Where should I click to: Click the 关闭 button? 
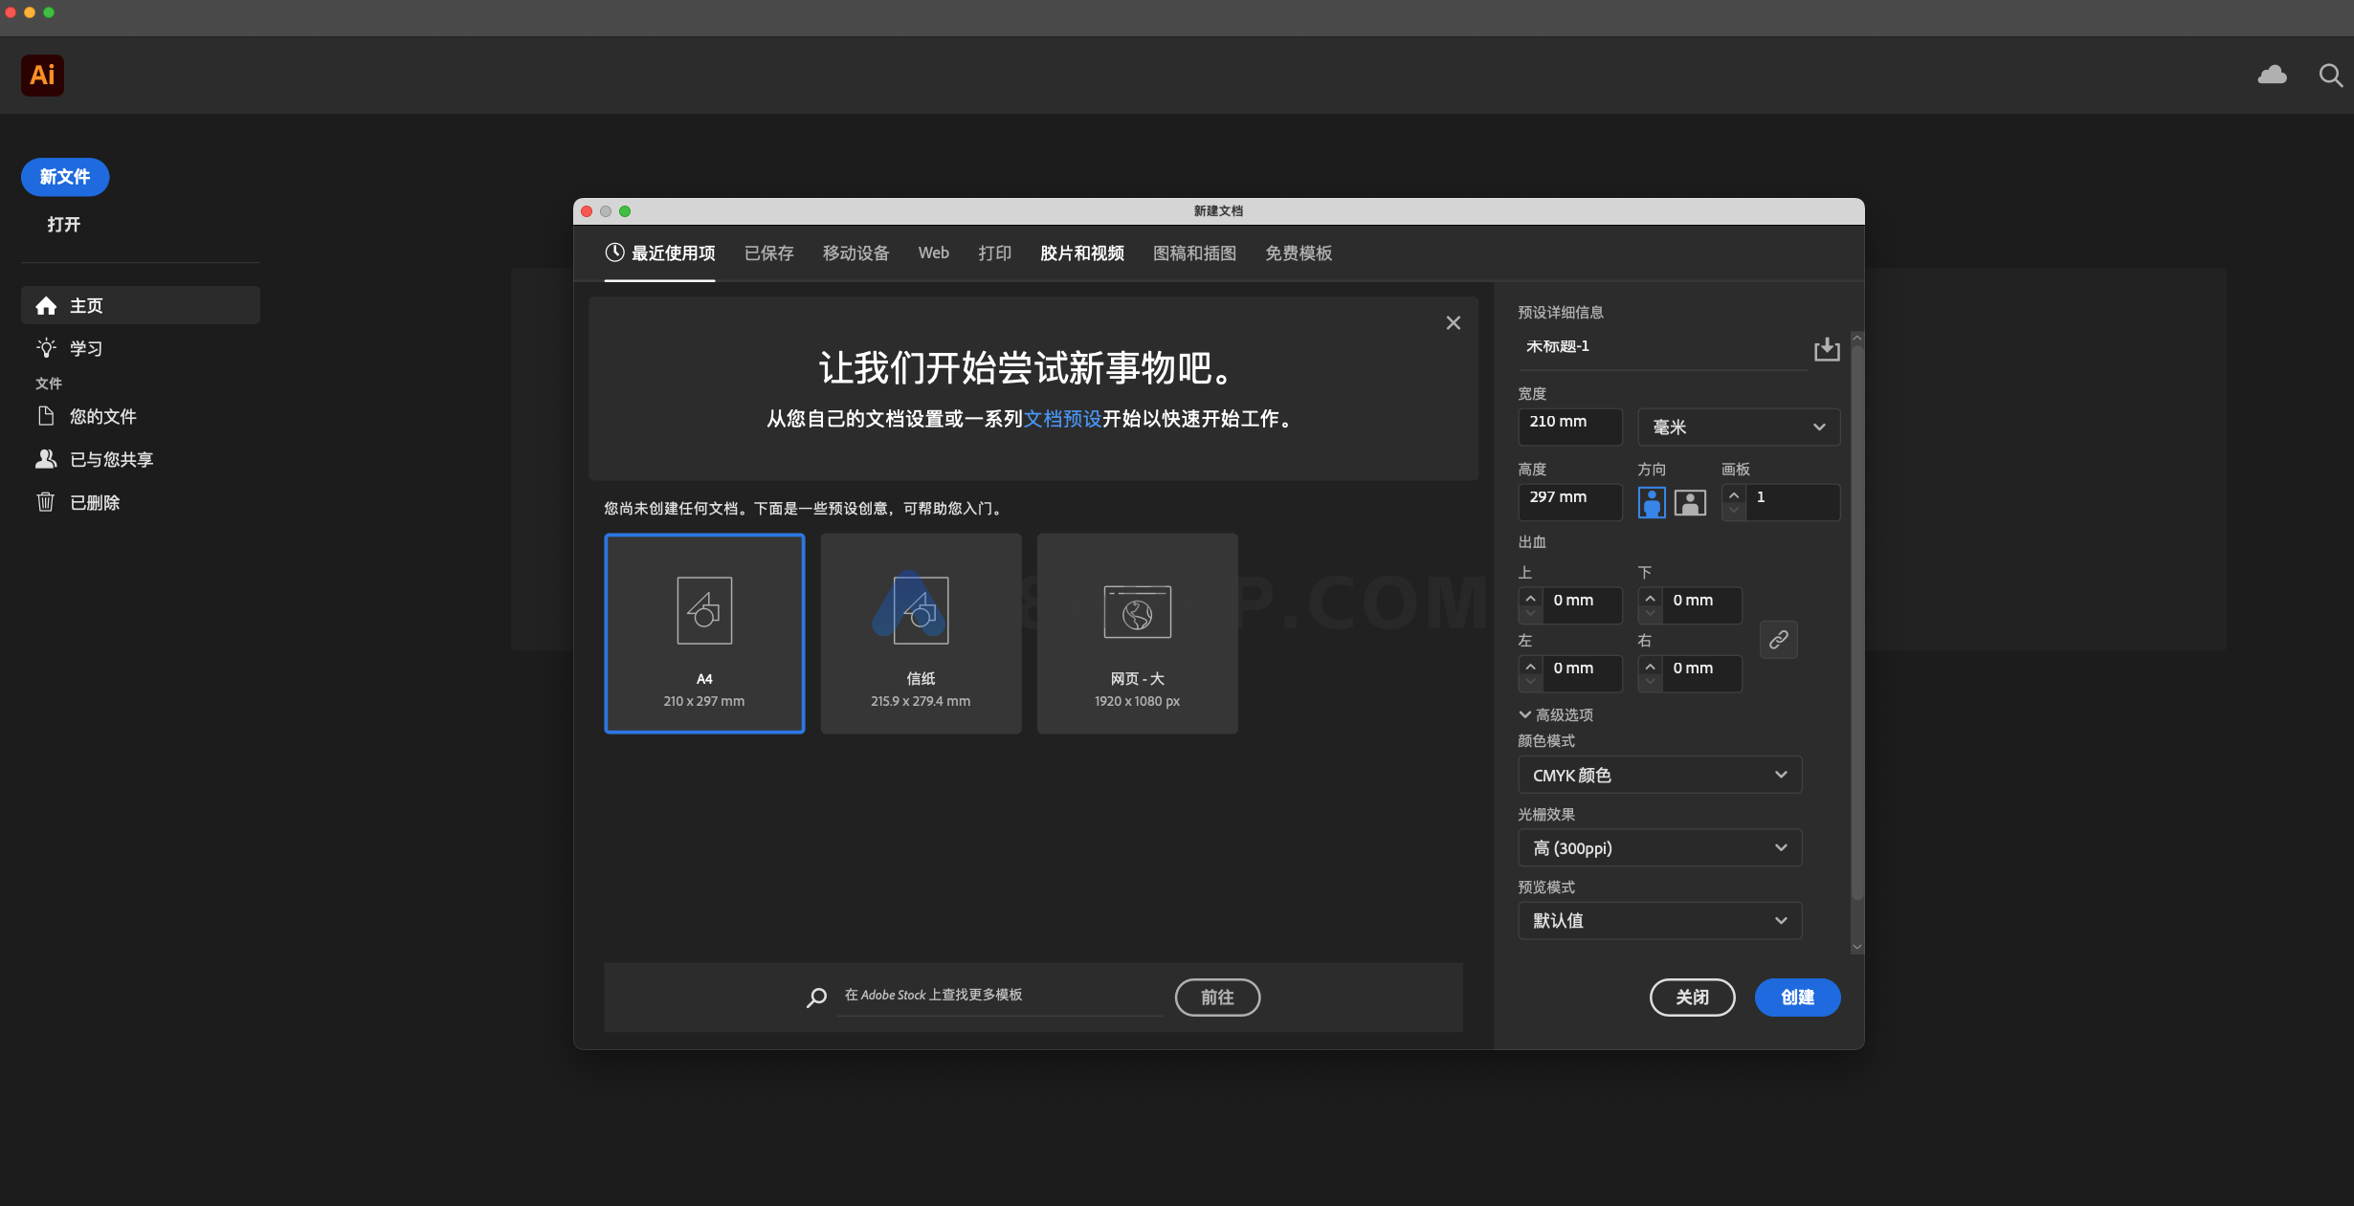click(1693, 998)
